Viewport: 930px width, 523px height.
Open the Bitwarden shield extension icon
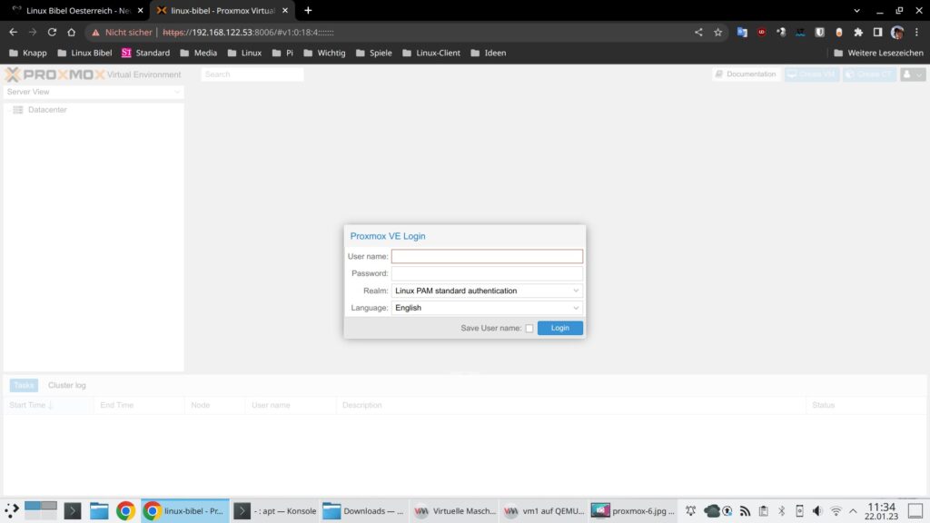coord(820,32)
